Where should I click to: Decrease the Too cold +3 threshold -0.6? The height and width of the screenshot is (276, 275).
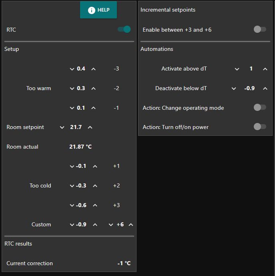72,205
